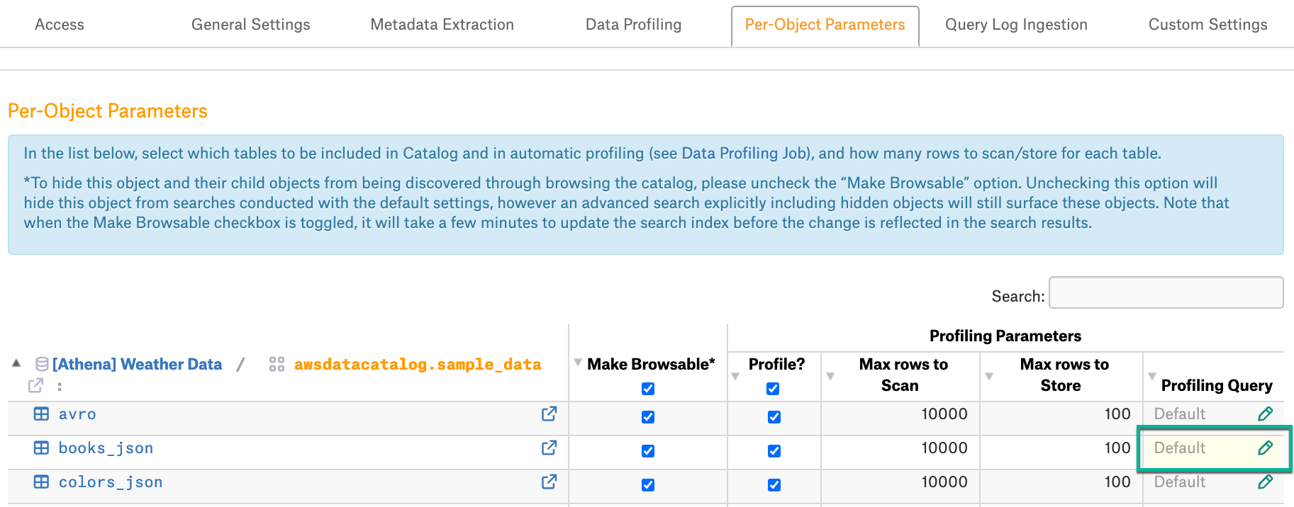Screen dimensions: 1294x507
Task: Open the Make Browsable column dropdown arrow
Action: pyautogui.click(x=578, y=363)
